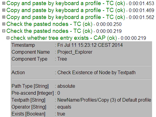Expand the Copy and paste entry timed 0:00:01.453
Viewport: 156px width, 117px height.
[4, 3]
